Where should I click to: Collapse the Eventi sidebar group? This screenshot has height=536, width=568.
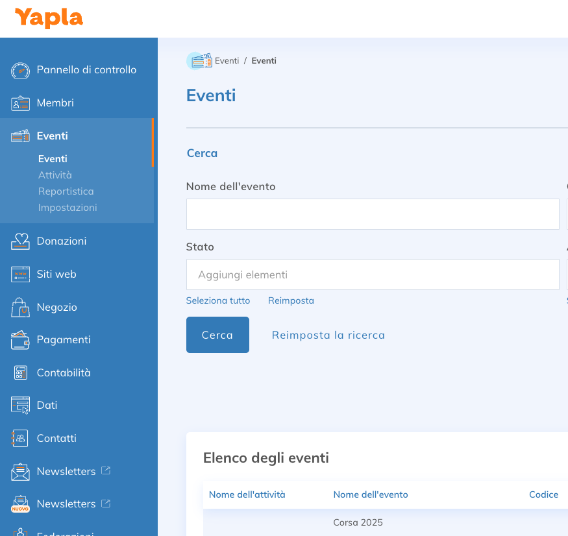tap(52, 136)
